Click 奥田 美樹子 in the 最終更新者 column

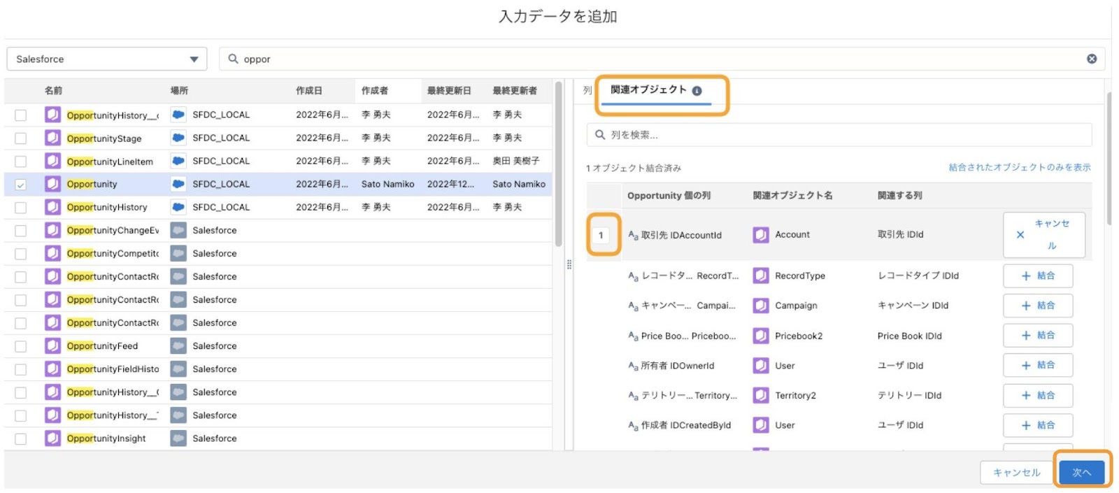click(516, 161)
